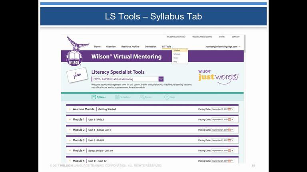Open the Overview navigation item
The width and height of the screenshot is (307, 172).
pos(111,47)
